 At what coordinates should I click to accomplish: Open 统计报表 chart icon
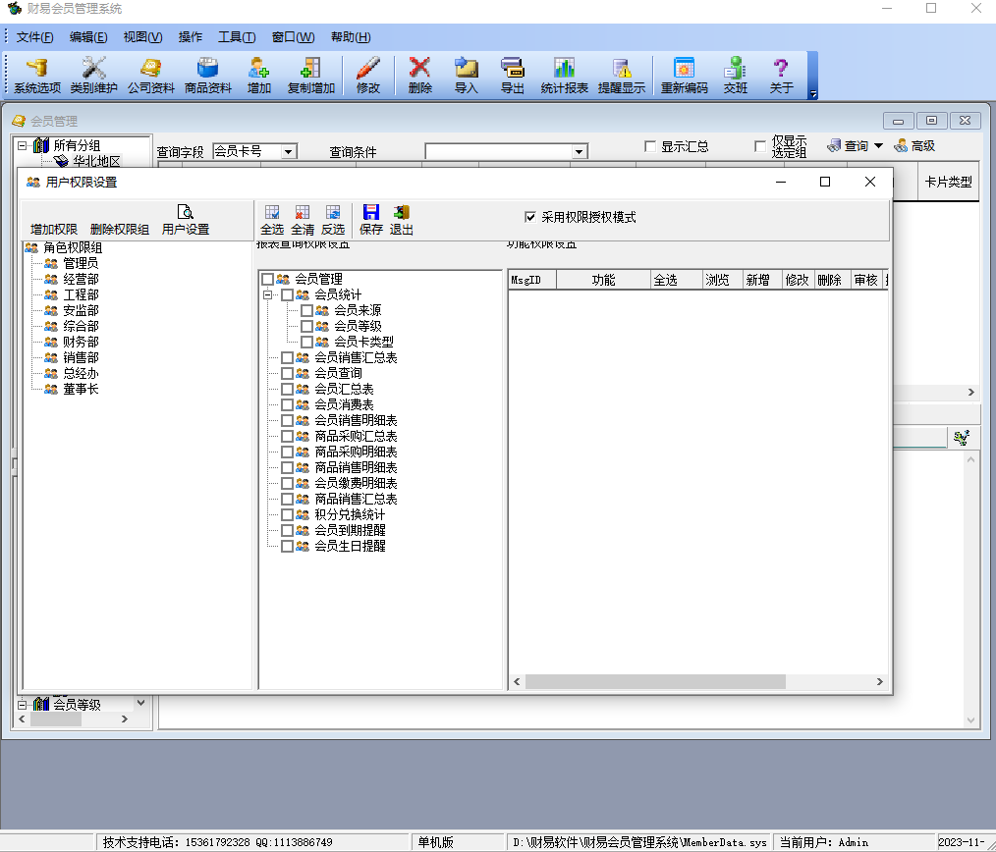click(x=564, y=69)
